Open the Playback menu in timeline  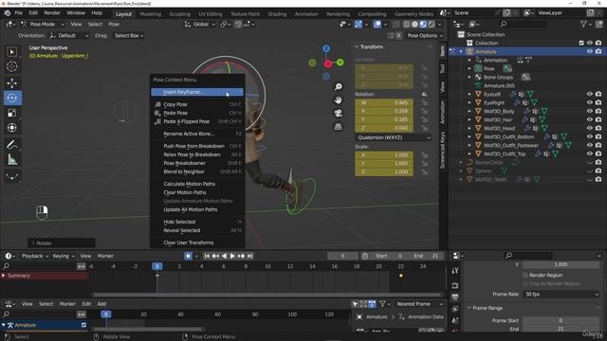tap(35, 256)
